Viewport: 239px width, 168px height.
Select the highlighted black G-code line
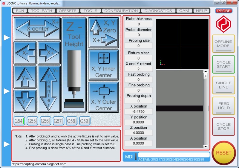(180, 108)
